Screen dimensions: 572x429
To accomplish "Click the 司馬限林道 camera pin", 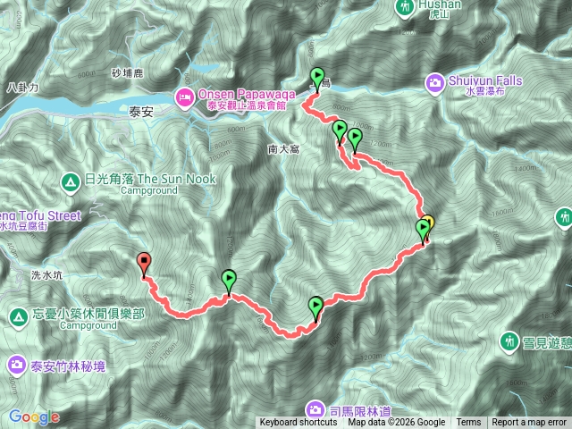I will pos(315,410).
